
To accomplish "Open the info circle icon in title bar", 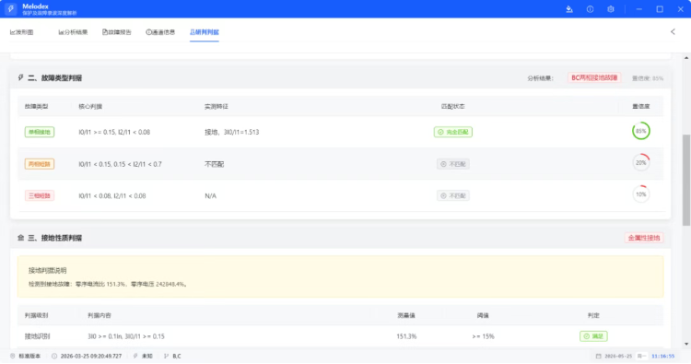I will click(590, 9).
